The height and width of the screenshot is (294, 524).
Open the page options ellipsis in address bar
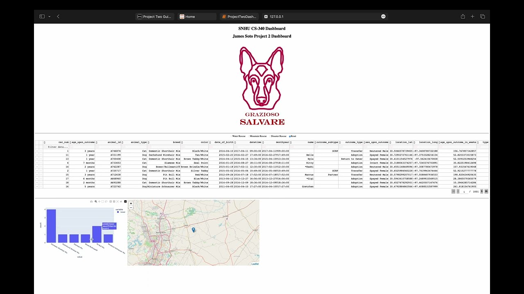click(x=383, y=16)
